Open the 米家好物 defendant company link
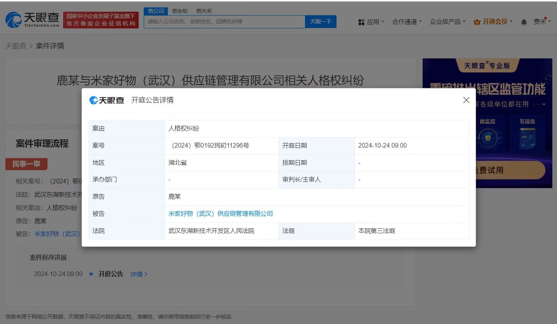557x324 pixels. (220, 213)
